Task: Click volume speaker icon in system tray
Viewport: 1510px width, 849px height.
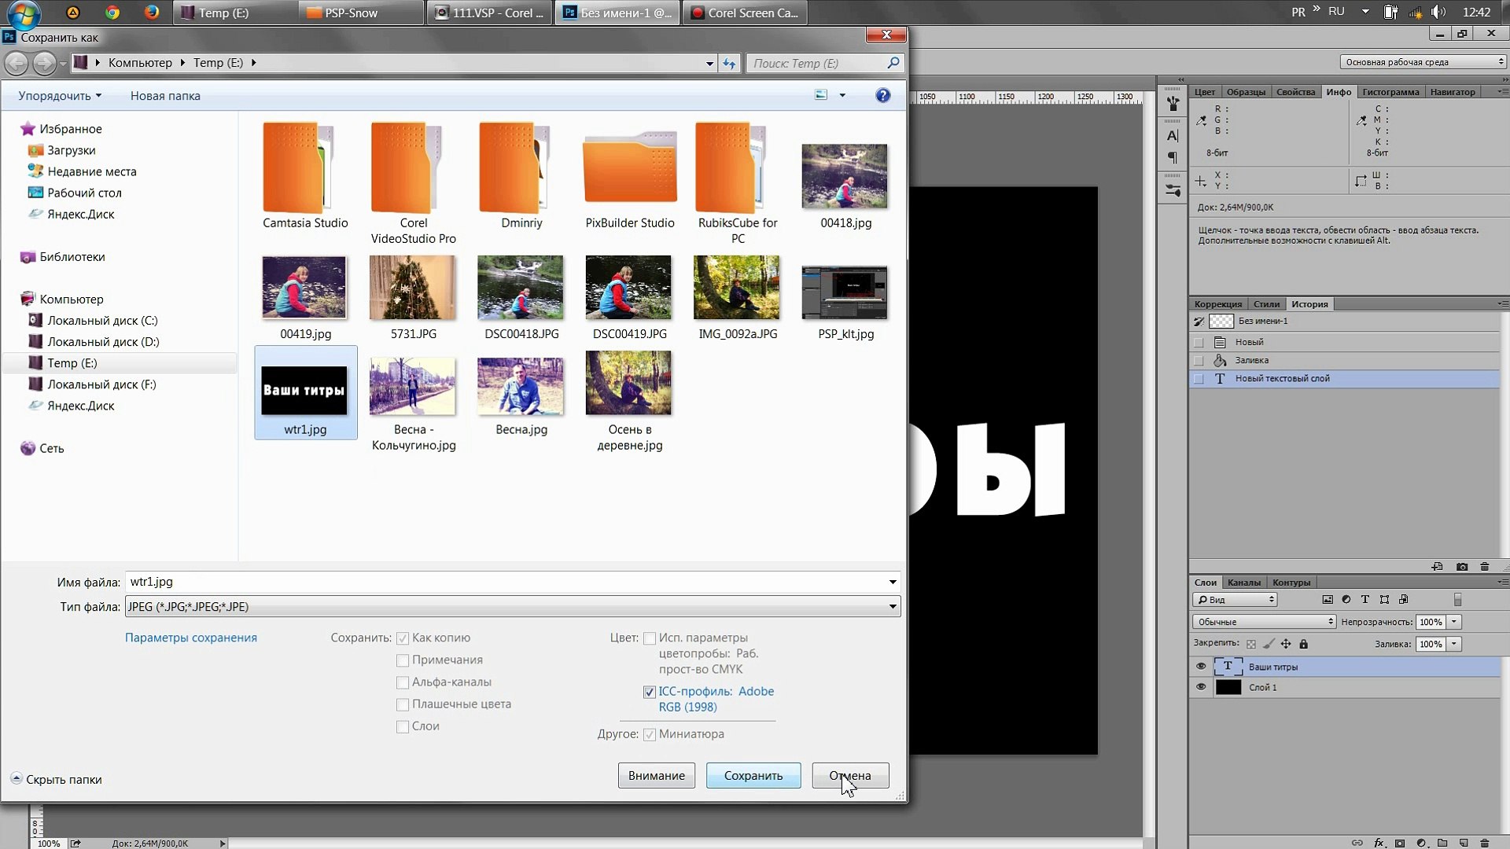Action: [x=1438, y=13]
